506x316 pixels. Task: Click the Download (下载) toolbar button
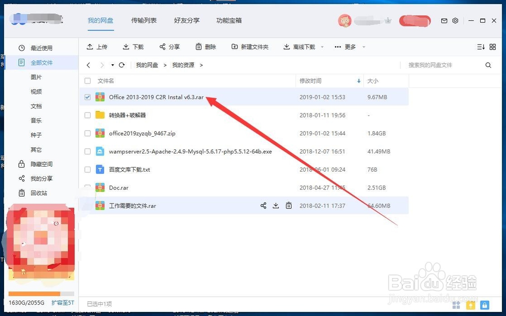pos(133,47)
